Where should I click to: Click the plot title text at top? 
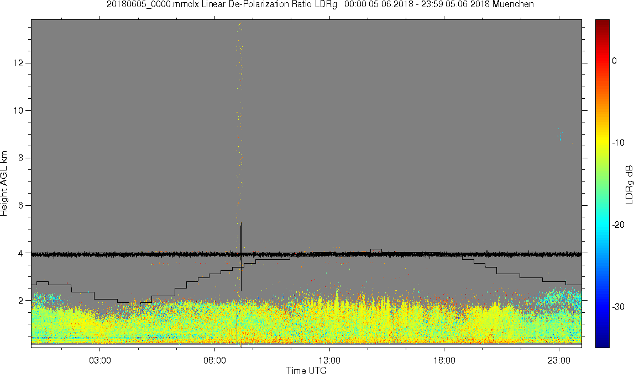320,4
